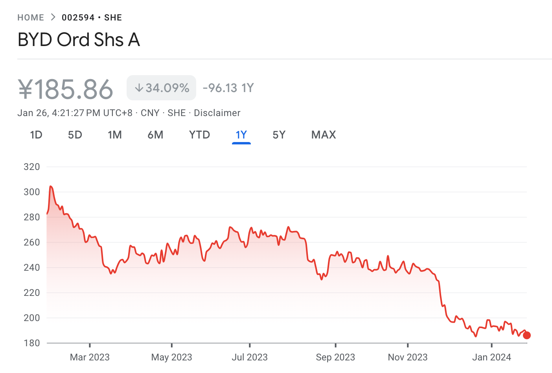This screenshot has width=552, height=373.
Task: Click the down arrow 34.09% change badge
Action: point(161,88)
